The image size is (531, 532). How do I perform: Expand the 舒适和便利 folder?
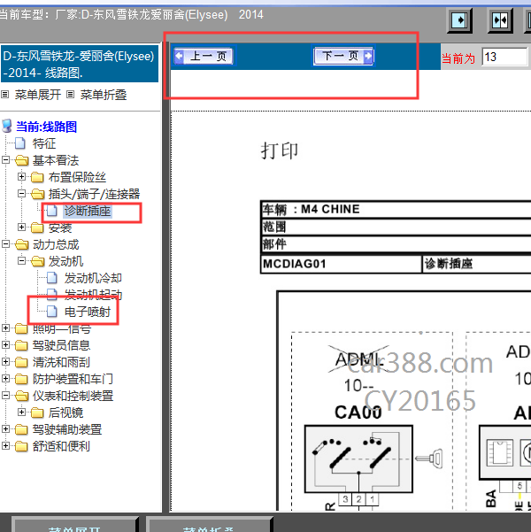(x=6, y=445)
